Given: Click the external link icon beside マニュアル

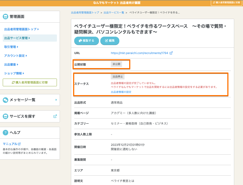Looking at the screenshot, I should [x=19, y=144].
